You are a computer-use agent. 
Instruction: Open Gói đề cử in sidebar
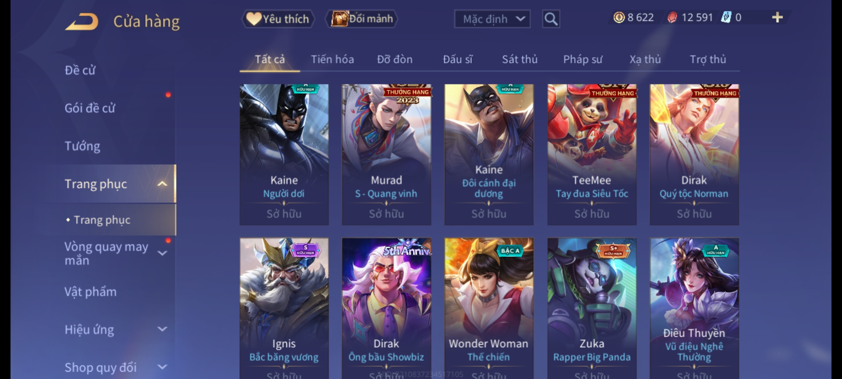tap(90, 108)
